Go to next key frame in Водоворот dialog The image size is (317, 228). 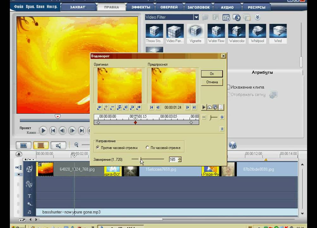point(139,107)
